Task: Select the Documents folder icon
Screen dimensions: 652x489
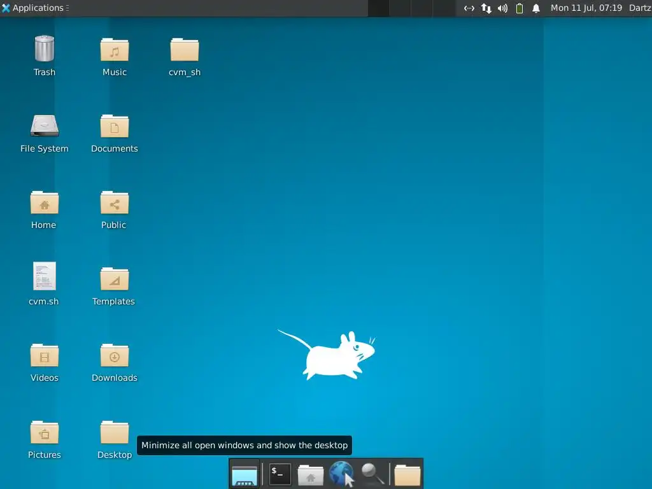Action: [x=115, y=126]
